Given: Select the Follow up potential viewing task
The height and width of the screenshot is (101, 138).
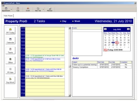Looking at the screenshot, I should (x=85, y=65).
